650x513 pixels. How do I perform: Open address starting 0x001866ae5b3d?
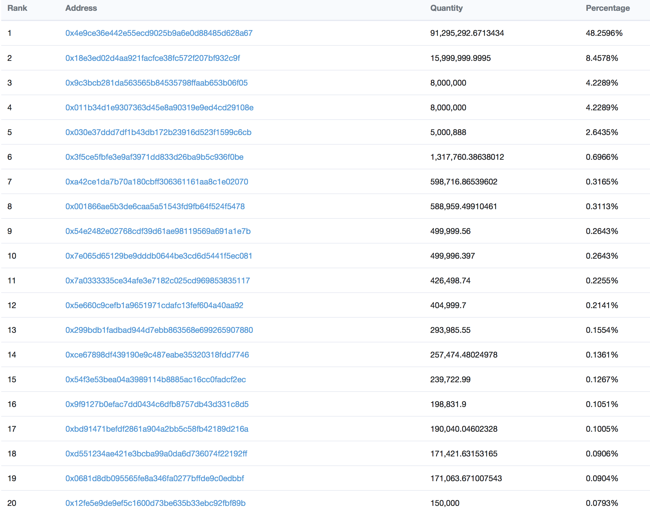click(x=155, y=206)
